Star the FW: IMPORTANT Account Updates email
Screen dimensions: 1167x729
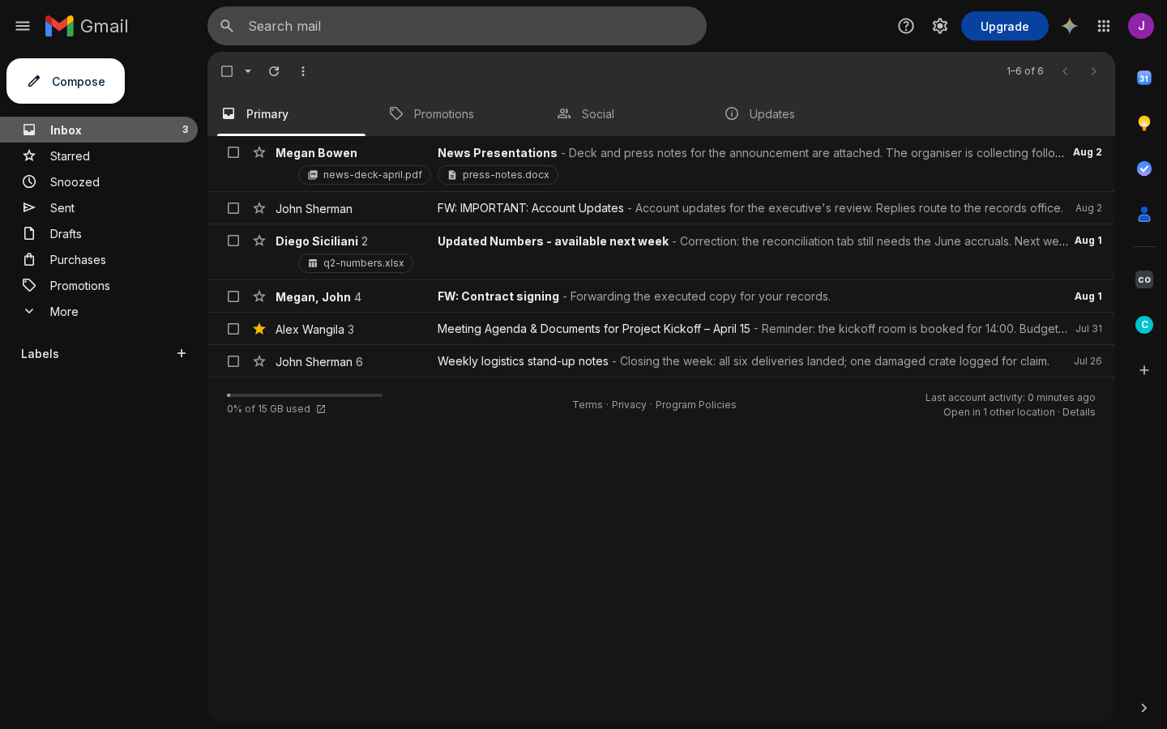(259, 208)
